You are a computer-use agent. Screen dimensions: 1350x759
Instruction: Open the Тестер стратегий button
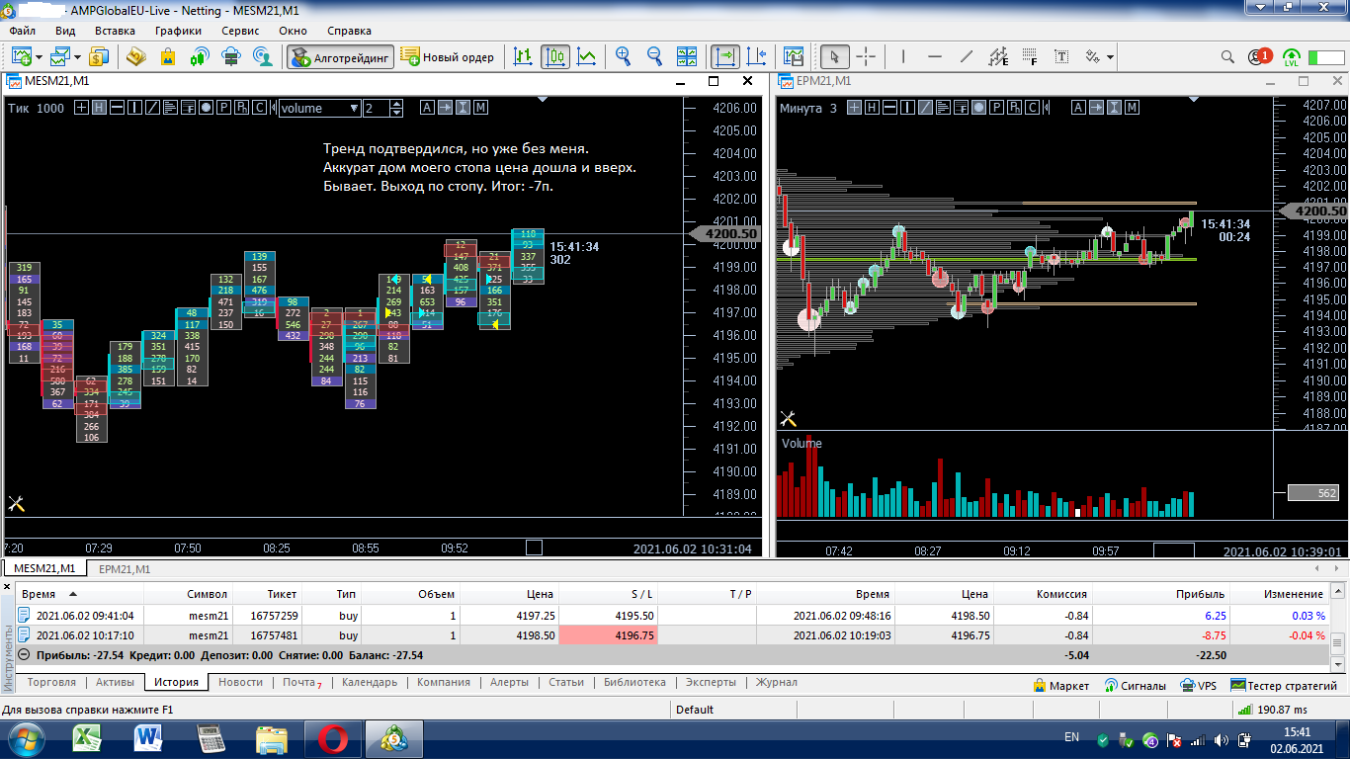pyautogui.click(x=1284, y=685)
